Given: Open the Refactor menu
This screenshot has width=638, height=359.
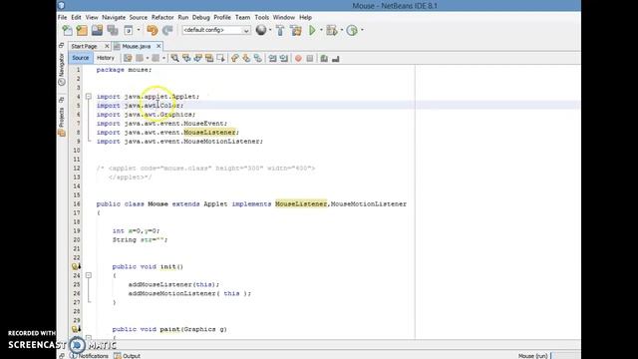Looking at the screenshot, I should coord(162,18).
